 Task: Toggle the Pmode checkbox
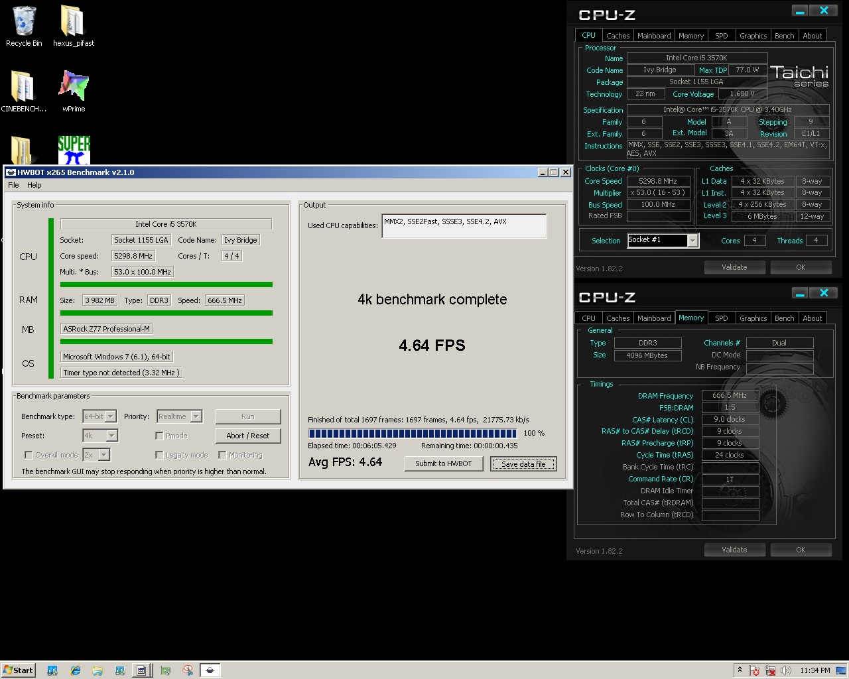point(159,436)
